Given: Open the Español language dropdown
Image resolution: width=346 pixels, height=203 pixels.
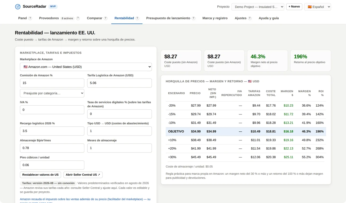Looking at the screenshot, I should tap(317, 7).
